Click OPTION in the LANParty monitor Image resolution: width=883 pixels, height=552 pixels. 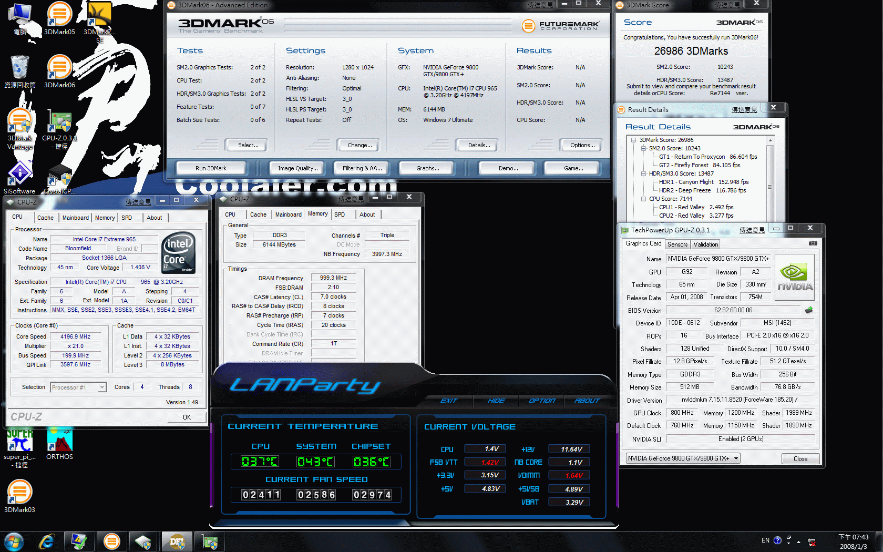pyautogui.click(x=542, y=401)
